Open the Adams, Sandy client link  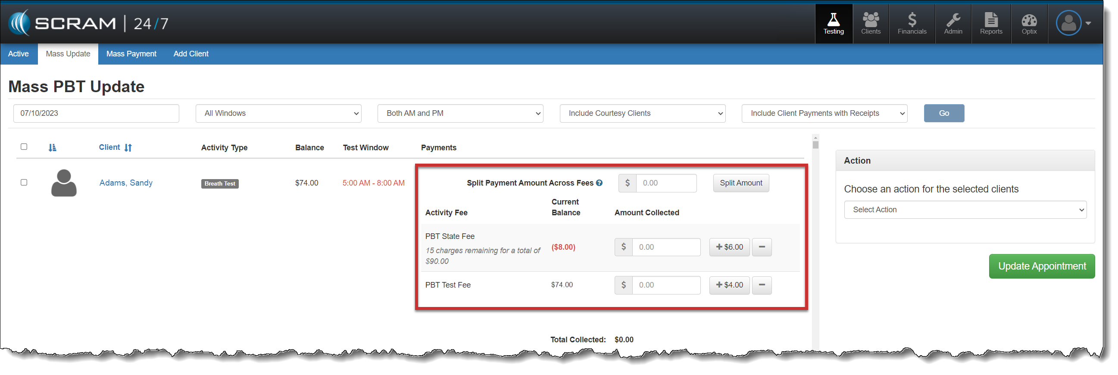[x=126, y=183]
